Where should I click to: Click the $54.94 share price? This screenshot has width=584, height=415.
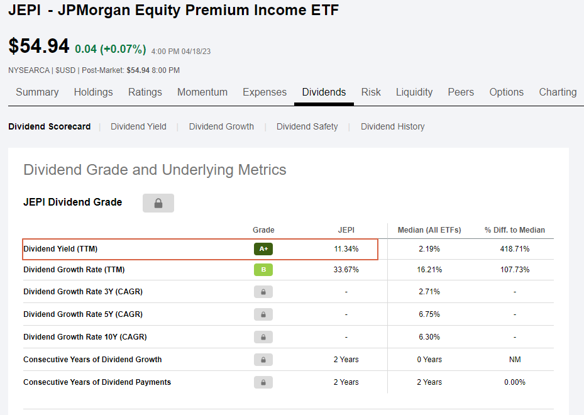coord(39,46)
